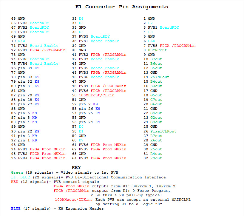This screenshot has width=244, height=216.
Task: Click R3out on pin 32
Action: [x=156, y=158]
